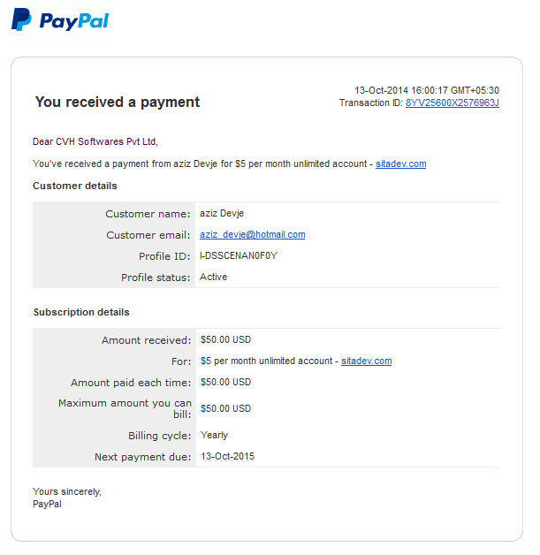
Task: Click the Amount paid each time value
Action: [225, 383]
